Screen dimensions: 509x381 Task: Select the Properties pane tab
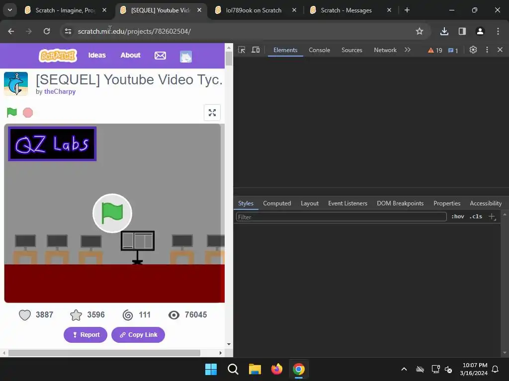(447, 203)
